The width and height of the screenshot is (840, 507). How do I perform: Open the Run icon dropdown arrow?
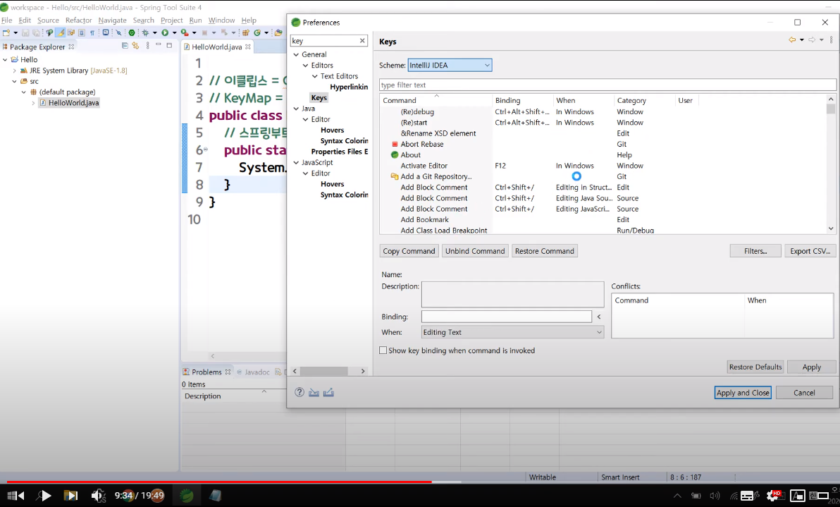[x=175, y=32]
